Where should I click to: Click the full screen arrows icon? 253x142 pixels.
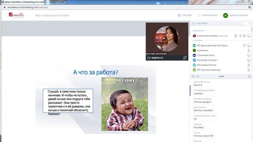point(199,15)
